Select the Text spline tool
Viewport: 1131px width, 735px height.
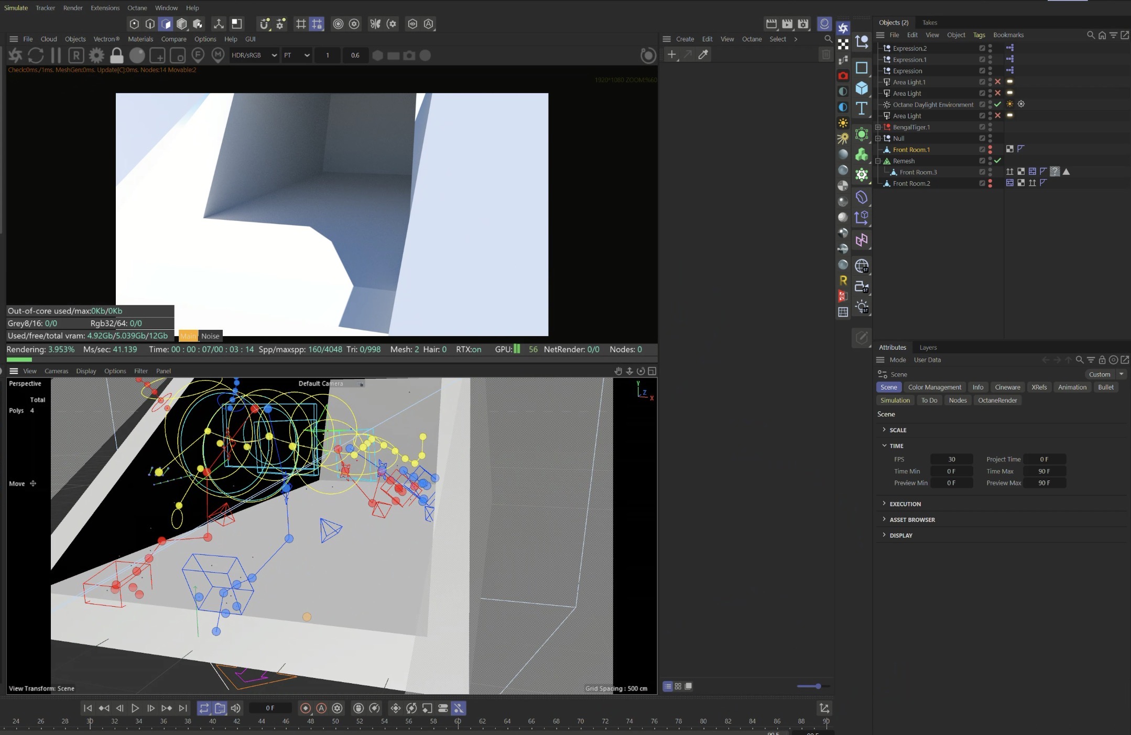[862, 109]
